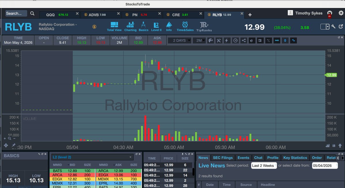This screenshot has height=188, width=345.
Task: Sort Level 2 by ASK column
Action: pos(118,165)
